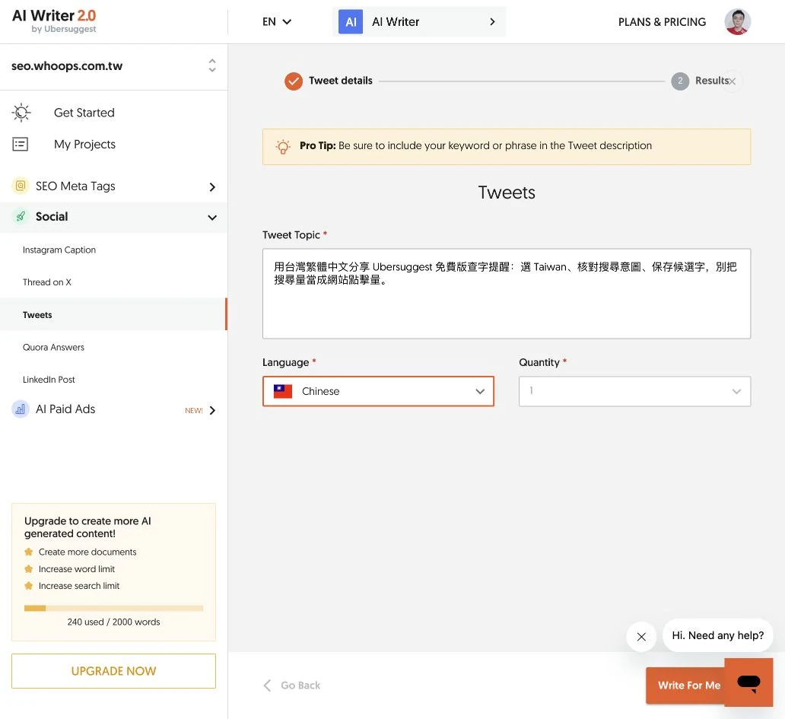Viewport: 785px width, 719px height.
Task: Click the UPGRADE NOW button
Action: [x=113, y=671]
